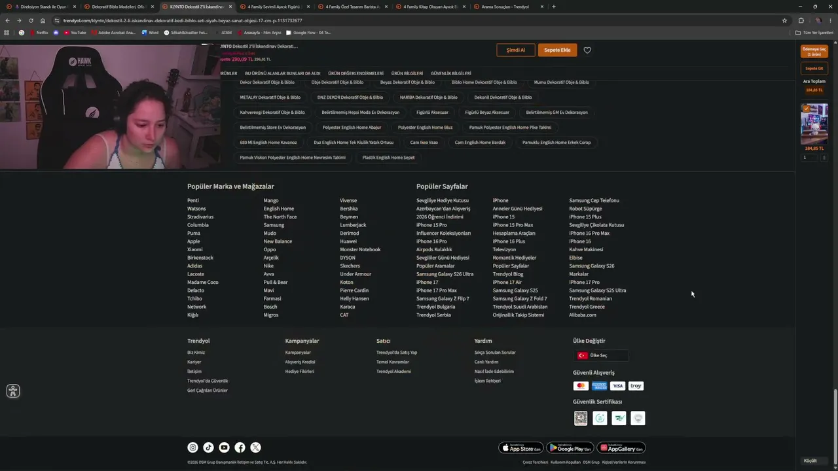Screen dimensions: 838x471
Task: Switch to 4 Family Sevimli Ayıcık Figürü tab
Action: point(274,7)
